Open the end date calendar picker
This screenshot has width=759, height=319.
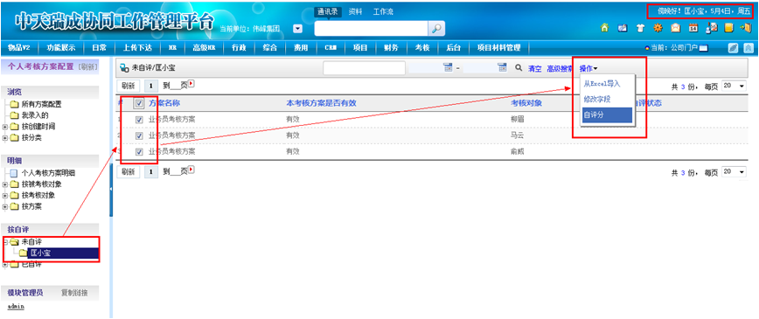[x=502, y=68]
